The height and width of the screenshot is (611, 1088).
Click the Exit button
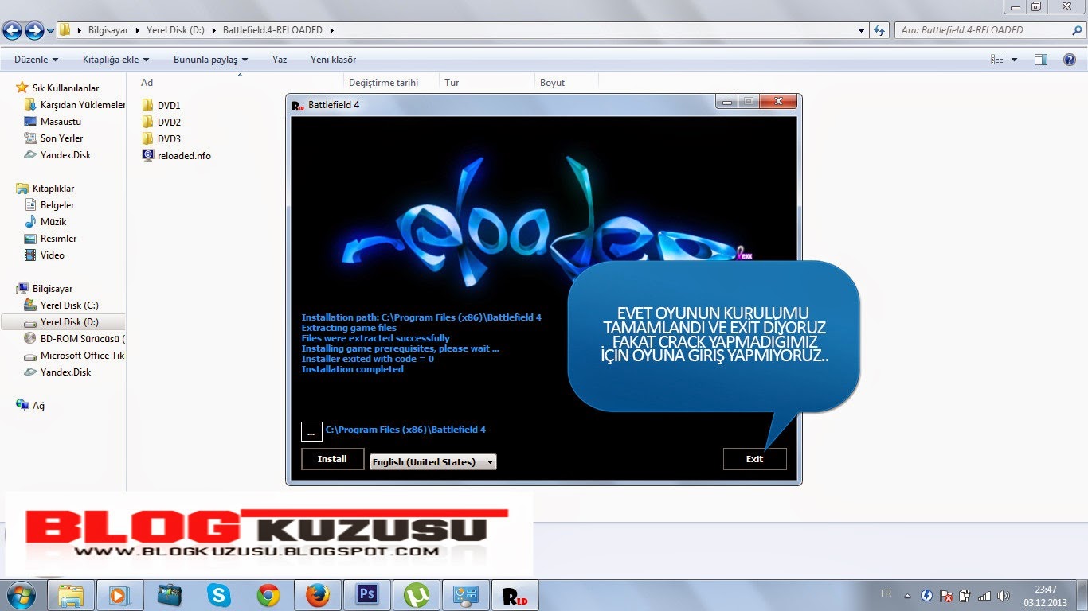coord(754,459)
